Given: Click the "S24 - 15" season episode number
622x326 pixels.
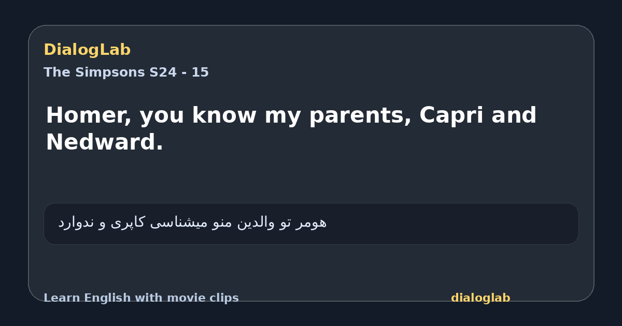Looking at the screenshot, I should tap(179, 72).
